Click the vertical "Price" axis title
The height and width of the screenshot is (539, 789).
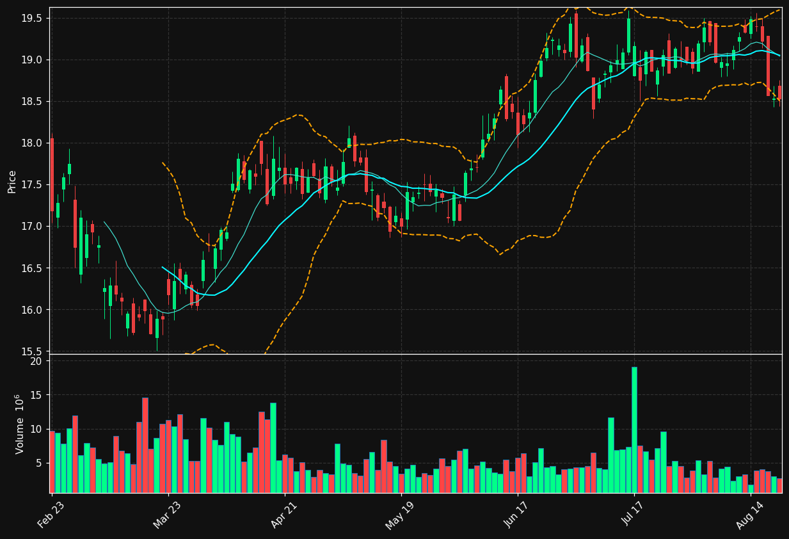click(12, 181)
